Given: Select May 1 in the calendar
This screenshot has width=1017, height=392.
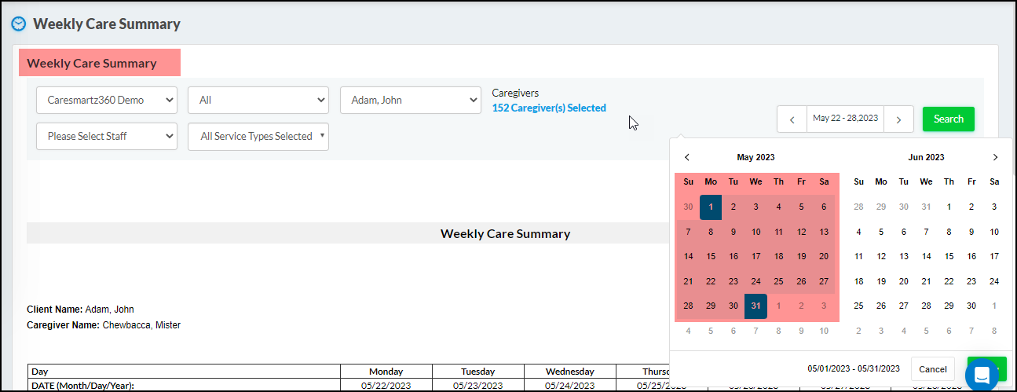Looking at the screenshot, I should click(x=711, y=207).
